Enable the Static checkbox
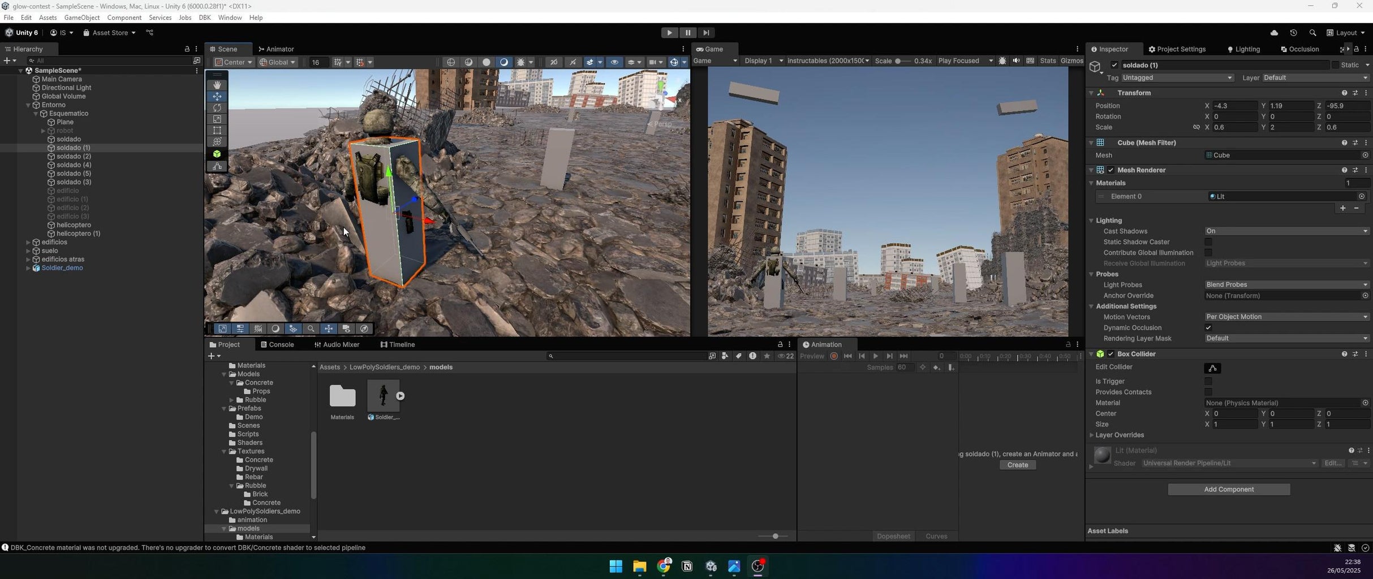This screenshot has width=1373, height=579. [x=1335, y=65]
